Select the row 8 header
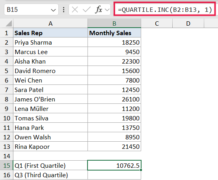 pyautogui.click(x=7, y=99)
